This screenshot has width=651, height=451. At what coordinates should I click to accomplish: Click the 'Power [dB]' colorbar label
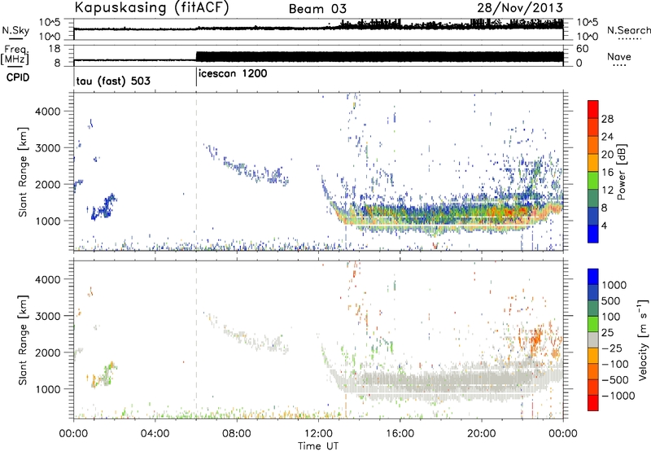[x=621, y=172]
